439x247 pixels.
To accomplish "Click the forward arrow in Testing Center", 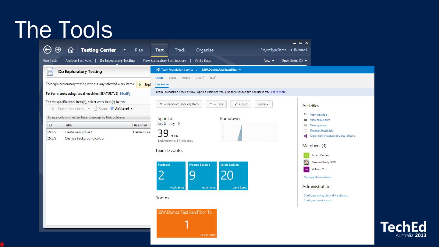I will click(x=58, y=50).
